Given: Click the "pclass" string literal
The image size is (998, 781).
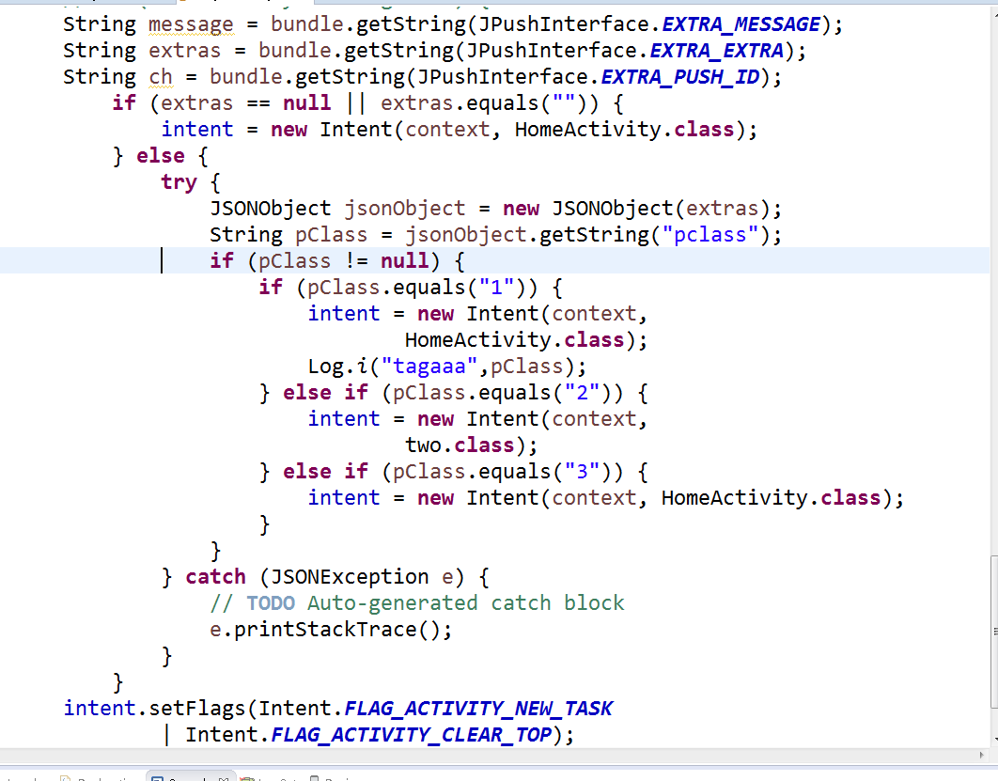Looking at the screenshot, I should coord(710,235).
